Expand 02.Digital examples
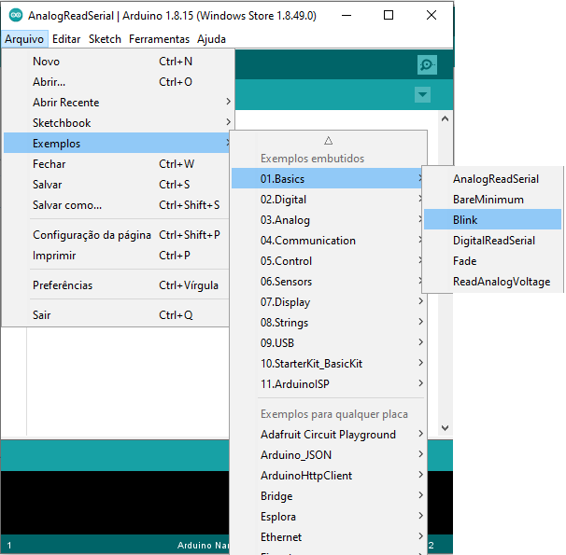This screenshot has width=566, height=555. [x=328, y=200]
